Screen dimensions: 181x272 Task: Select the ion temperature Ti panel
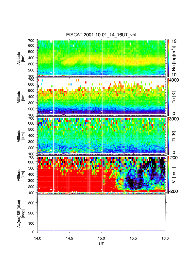[102, 136]
